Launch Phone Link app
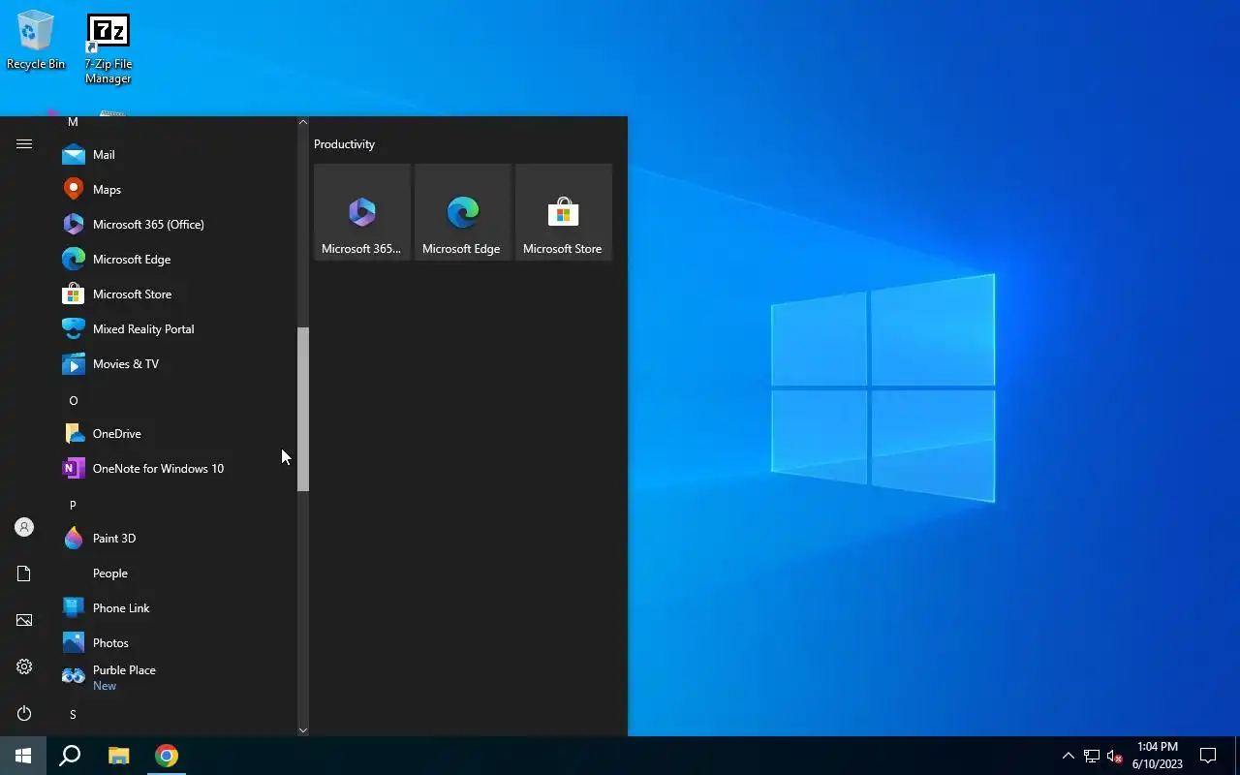The image size is (1240, 775). [179, 608]
